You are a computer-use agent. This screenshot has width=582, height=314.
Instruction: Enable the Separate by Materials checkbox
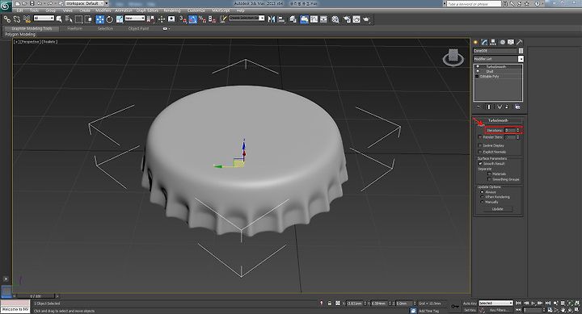[489, 174]
